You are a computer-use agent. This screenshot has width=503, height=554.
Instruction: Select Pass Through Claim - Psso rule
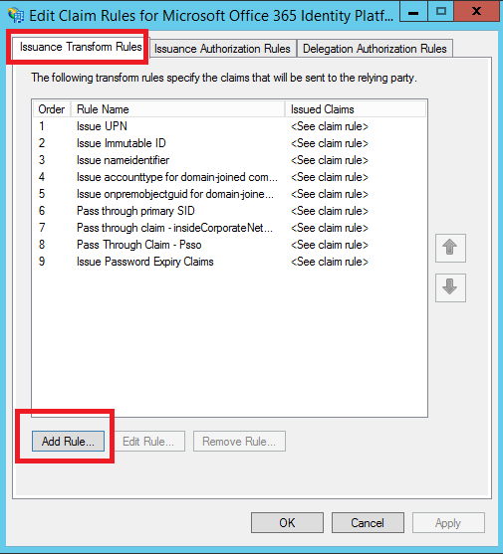[229, 245]
